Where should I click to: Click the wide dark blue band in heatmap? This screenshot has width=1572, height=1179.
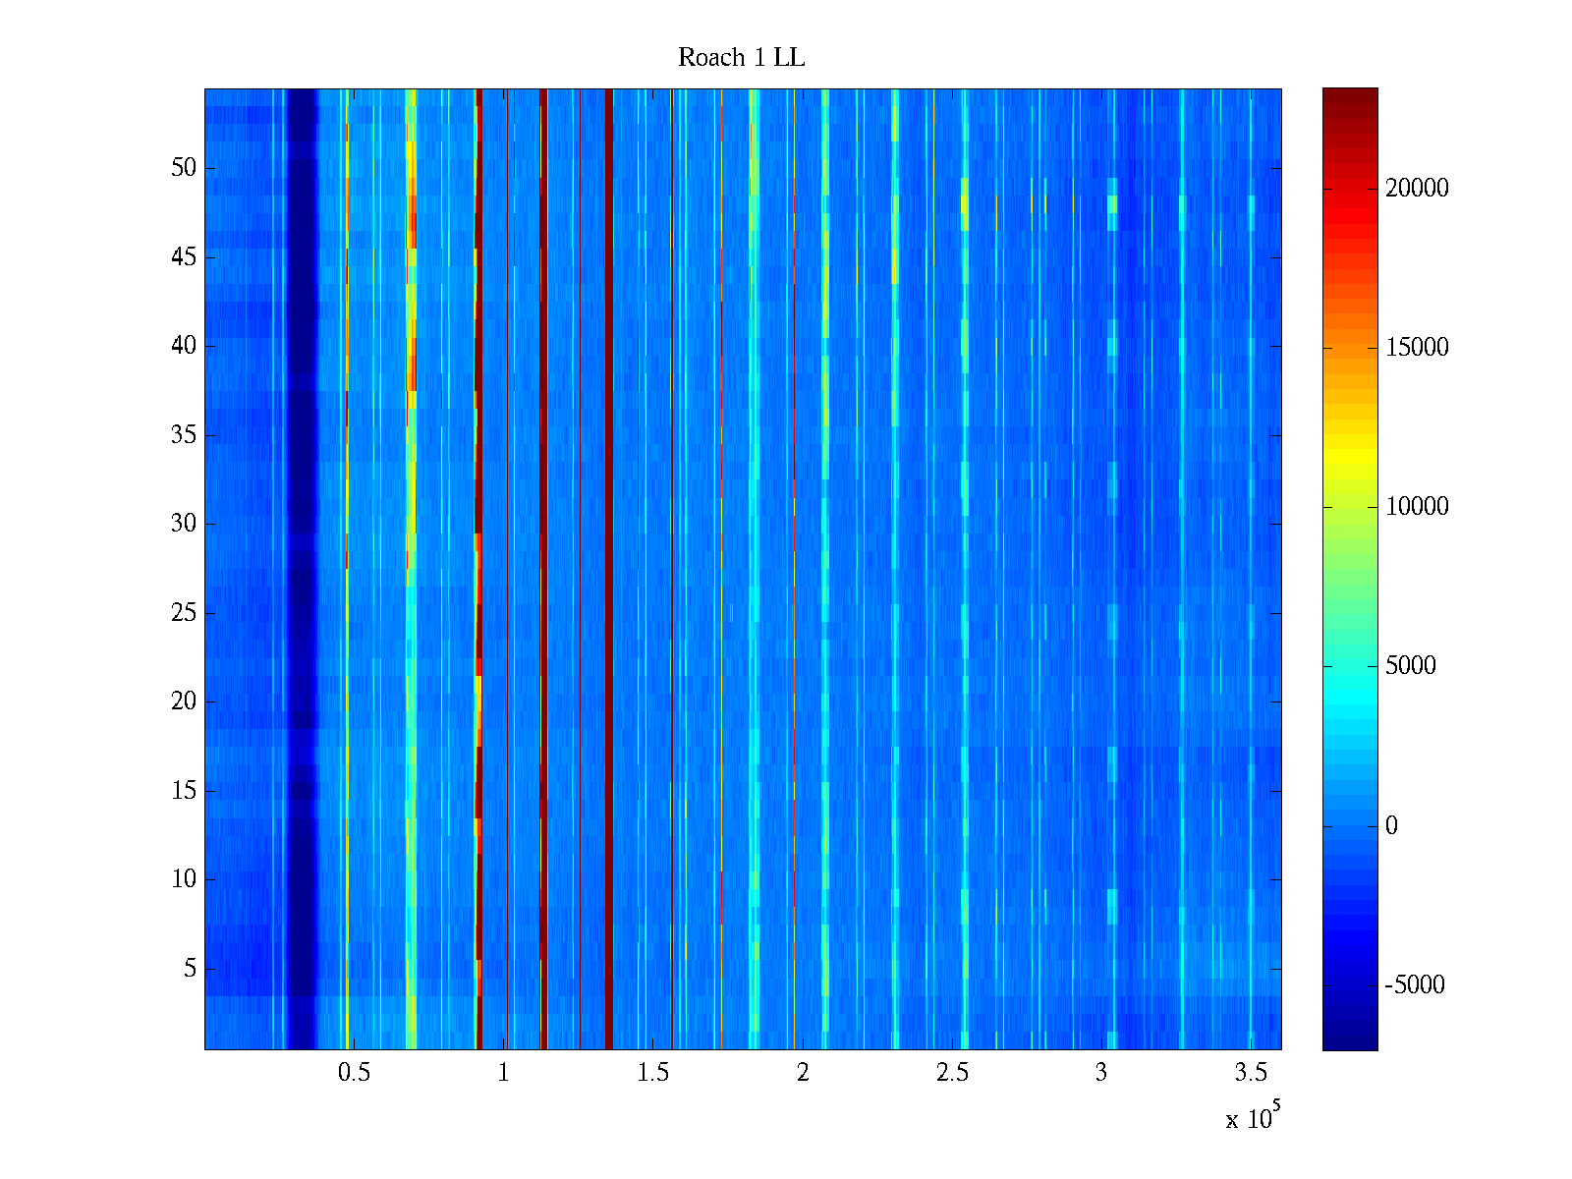[x=303, y=570]
